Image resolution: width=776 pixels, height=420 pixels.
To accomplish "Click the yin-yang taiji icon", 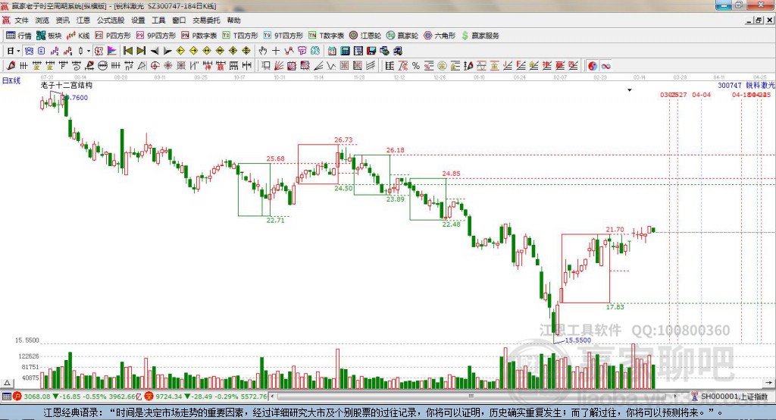I will tap(593, 66).
